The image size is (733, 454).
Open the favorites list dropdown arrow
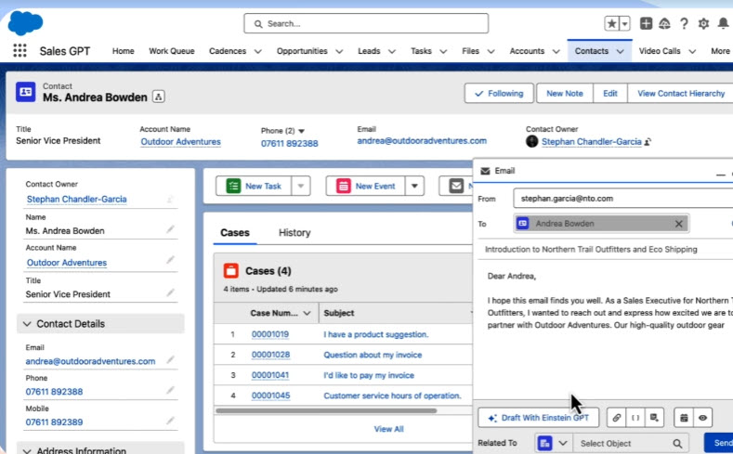point(625,23)
